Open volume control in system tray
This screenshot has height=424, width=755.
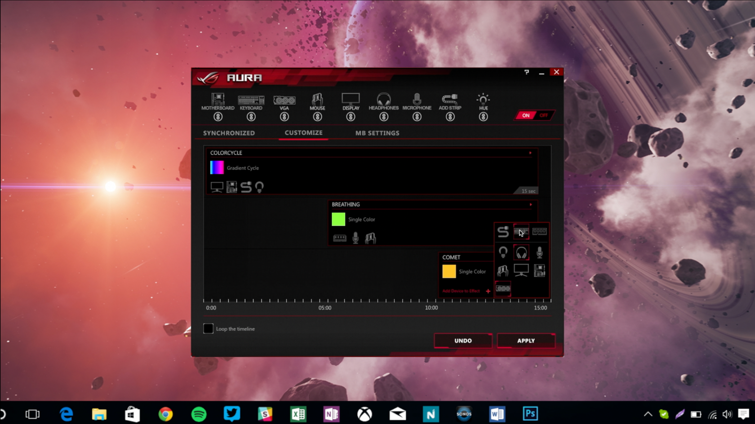tap(727, 414)
